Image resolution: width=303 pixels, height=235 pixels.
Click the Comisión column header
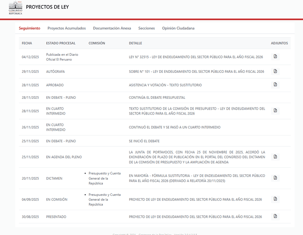[x=97, y=43]
